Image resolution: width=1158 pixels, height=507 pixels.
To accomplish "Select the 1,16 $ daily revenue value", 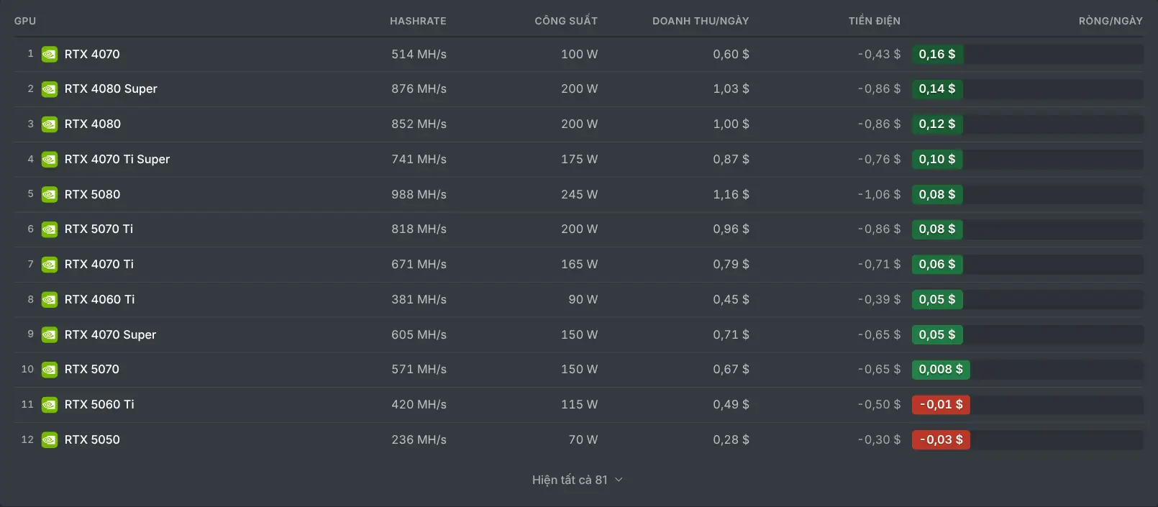I will pyautogui.click(x=731, y=194).
